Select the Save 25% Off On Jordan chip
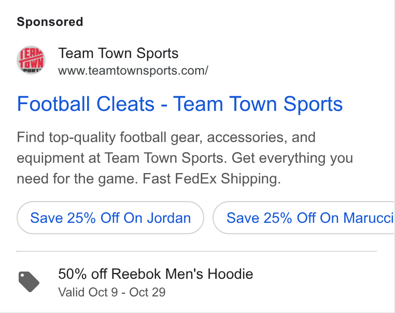Screen dimensions: 395x313 click(110, 218)
